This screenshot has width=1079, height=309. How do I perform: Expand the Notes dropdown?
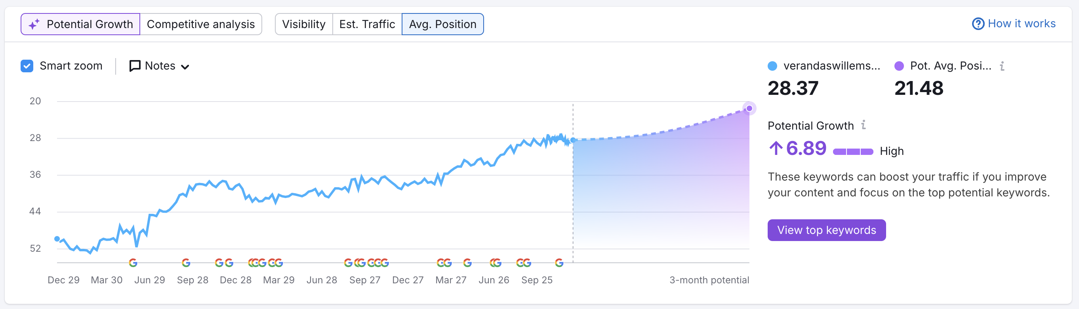(x=187, y=66)
